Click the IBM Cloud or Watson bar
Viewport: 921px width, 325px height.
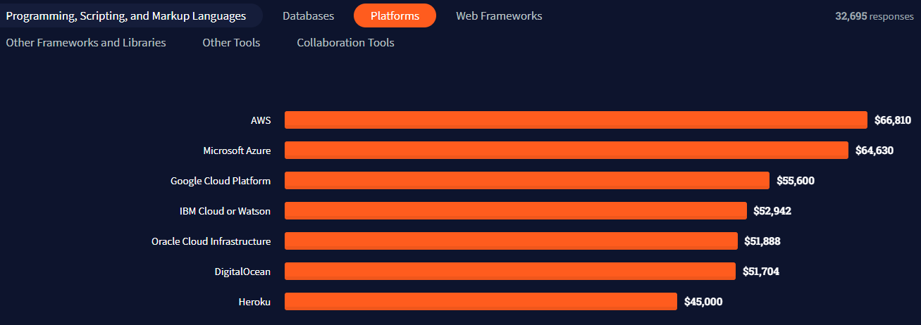coord(515,211)
